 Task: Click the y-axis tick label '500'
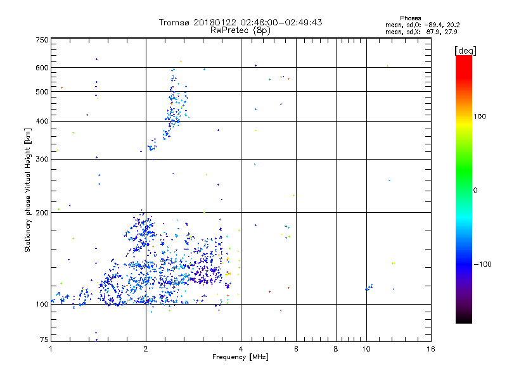click(x=42, y=92)
